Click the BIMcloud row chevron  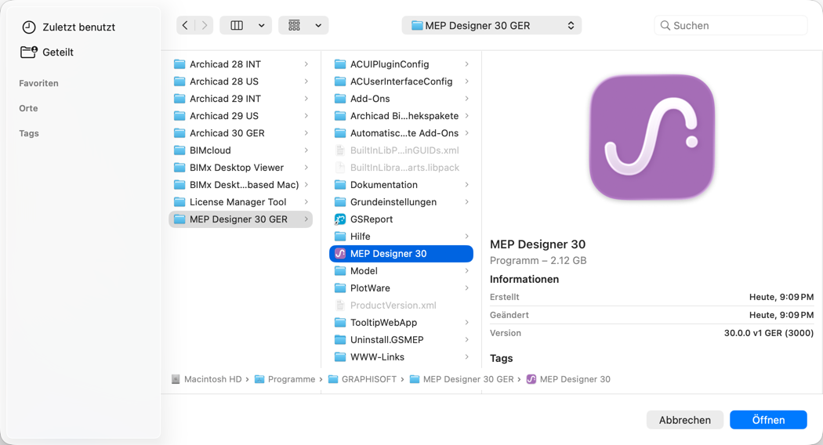click(x=306, y=150)
